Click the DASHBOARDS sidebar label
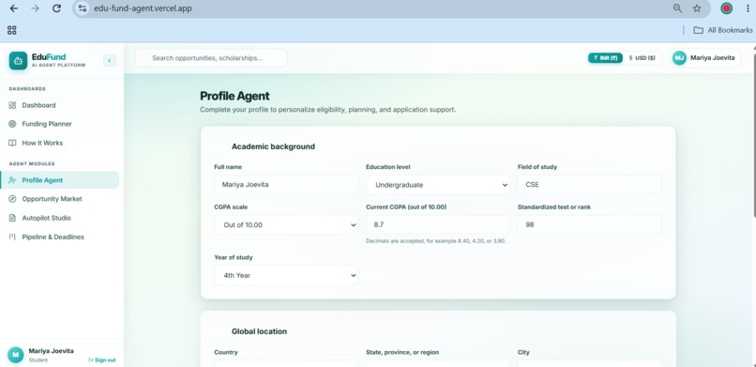This screenshot has height=367, width=756. [x=27, y=89]
